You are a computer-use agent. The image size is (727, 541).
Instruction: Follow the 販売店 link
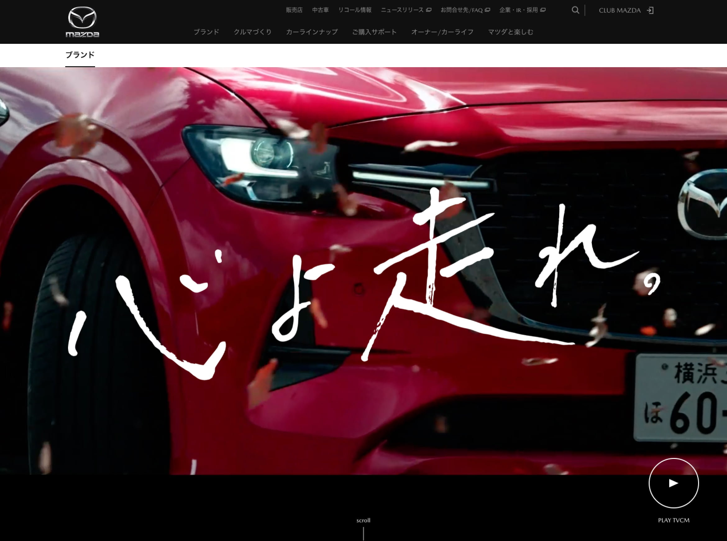[294, 10]
